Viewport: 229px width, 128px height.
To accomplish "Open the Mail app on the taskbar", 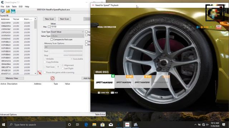I will (x=111, y=124).
